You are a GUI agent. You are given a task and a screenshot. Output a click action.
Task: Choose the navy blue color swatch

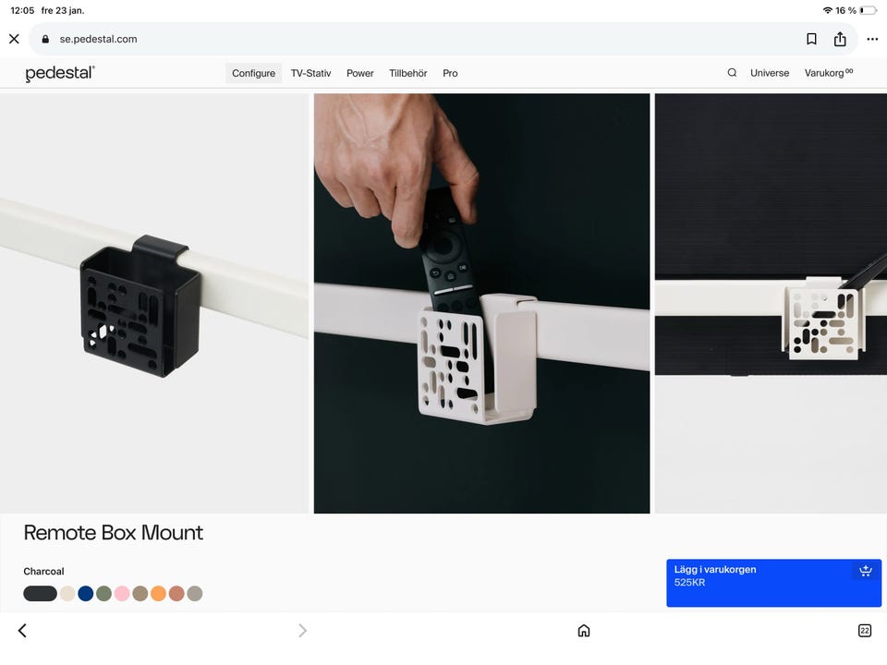click(x=85, y=594)
